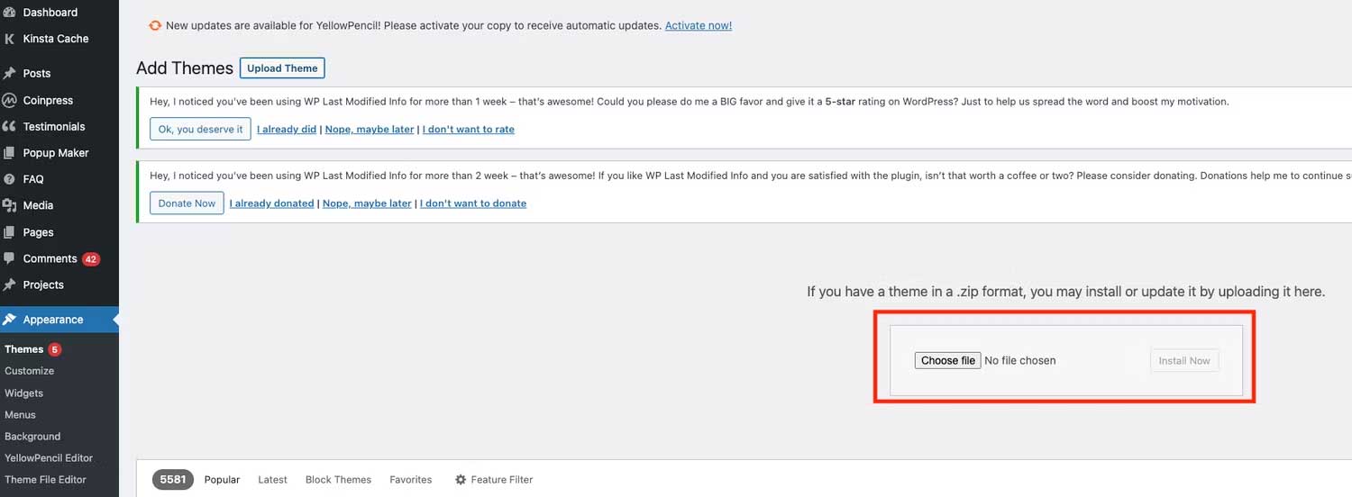Image resolution: width=1352 pixels, height=497 pixels.
Task: Click the Posts pushpin icon
Action: tap(10, 74)
